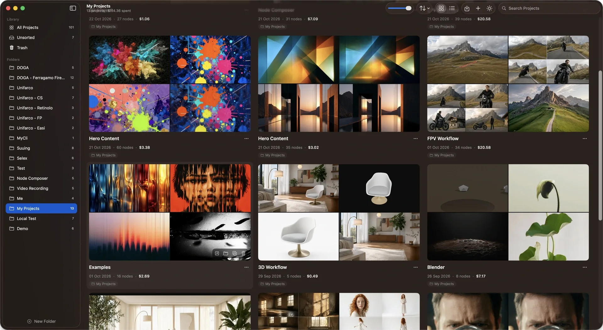Open more options for $3.38 Hero Content

point(246,138)
